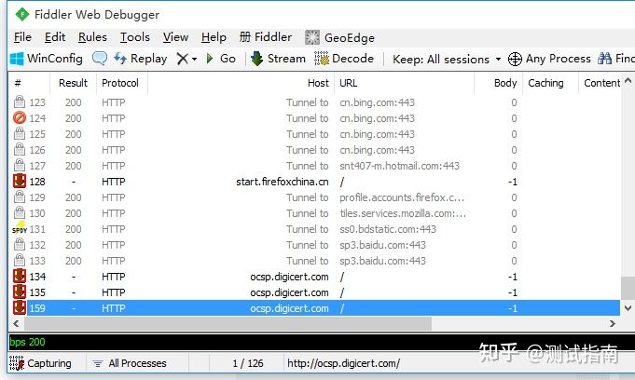Click the lock icon of session 130

point(19,213)
